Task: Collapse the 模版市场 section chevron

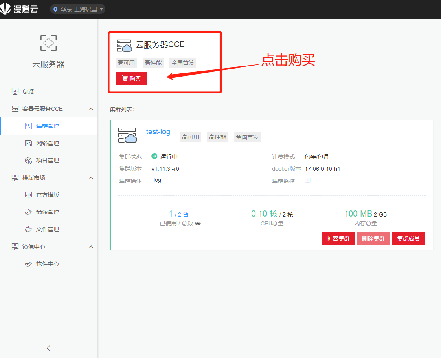Action: coord(91,178)
